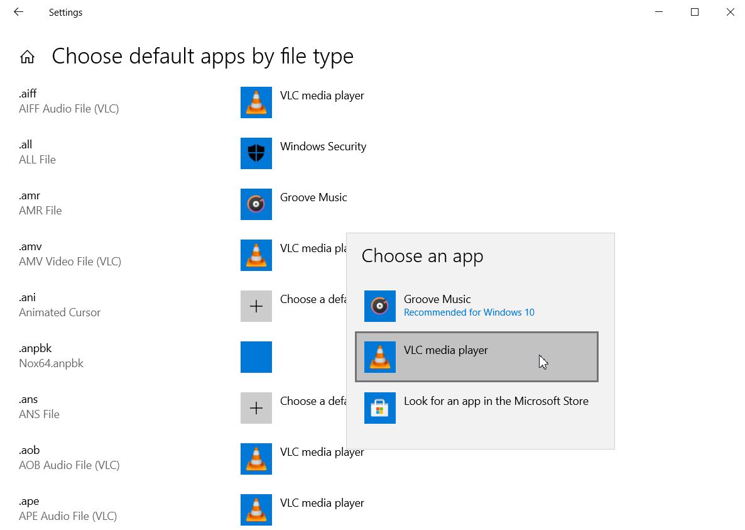The image size is (745, 530).
Task: Click VLC cone icon for .amv
Action: [256, 255]
